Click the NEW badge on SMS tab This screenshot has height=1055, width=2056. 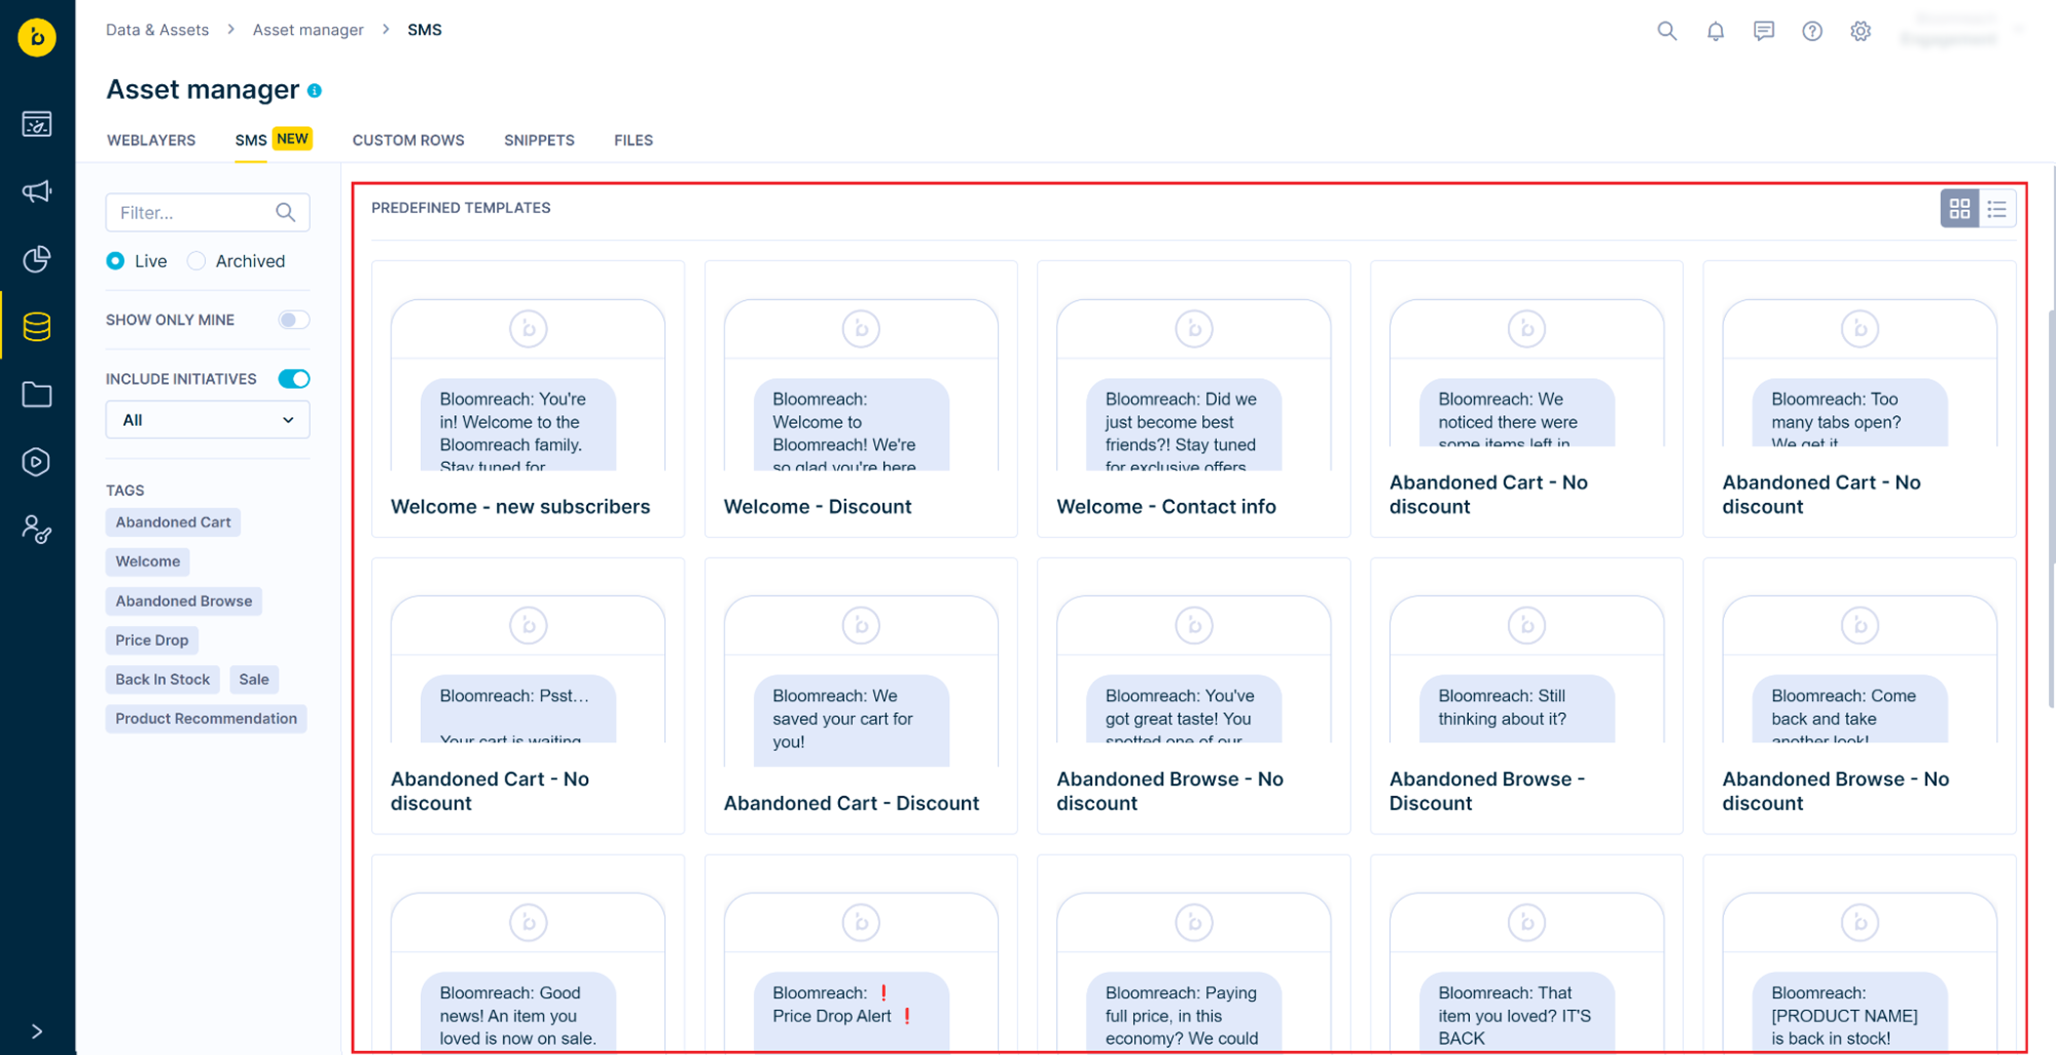tap(292, 139)
